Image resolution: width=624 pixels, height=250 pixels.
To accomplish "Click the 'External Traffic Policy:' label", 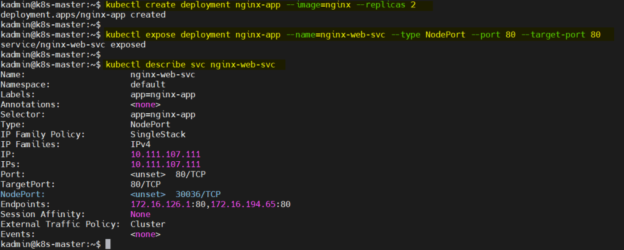I will coord(60,224).
